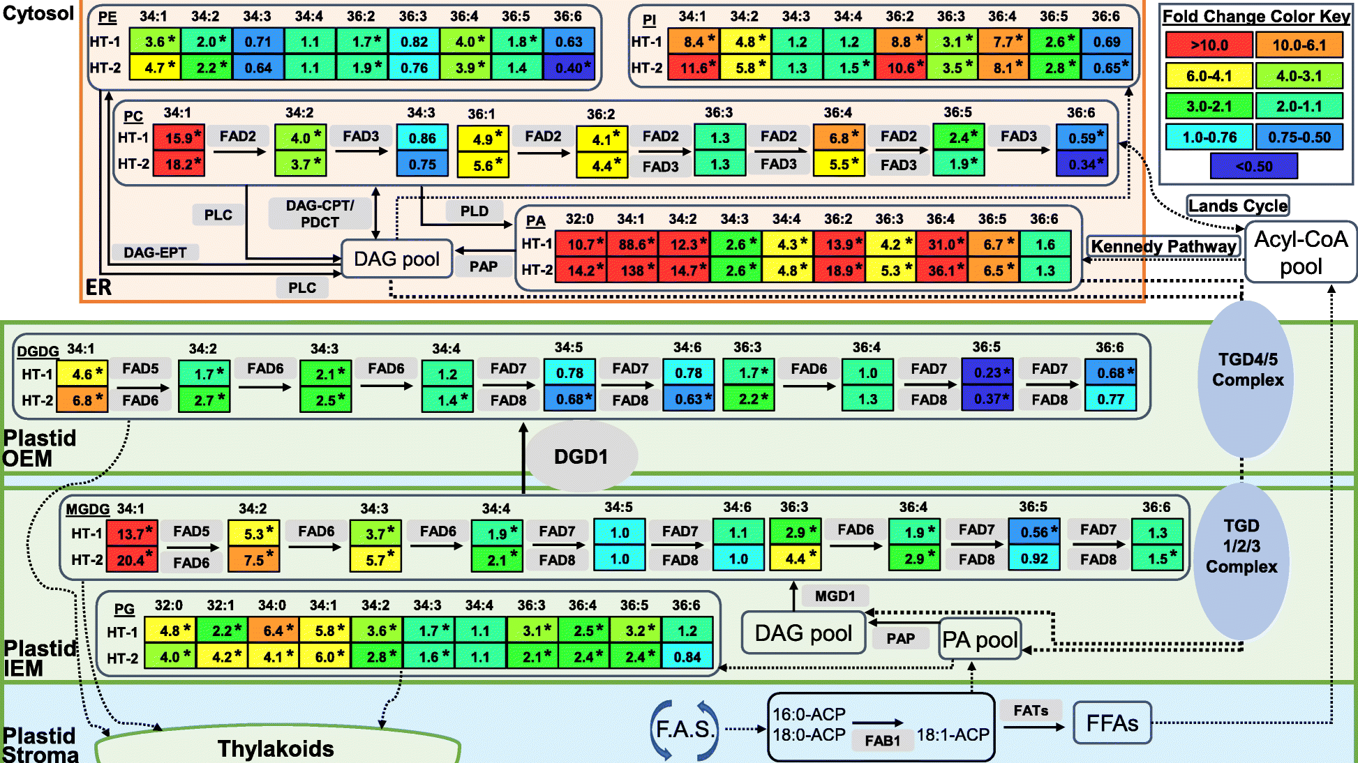Click the 13.7* cell in the MGDG table
1358x763 pixels.
point(132,534)
